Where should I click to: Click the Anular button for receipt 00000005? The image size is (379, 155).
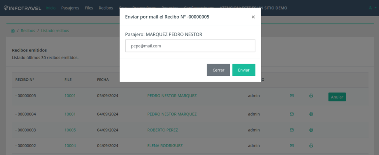pyautogui.click(x=337, y=97)
